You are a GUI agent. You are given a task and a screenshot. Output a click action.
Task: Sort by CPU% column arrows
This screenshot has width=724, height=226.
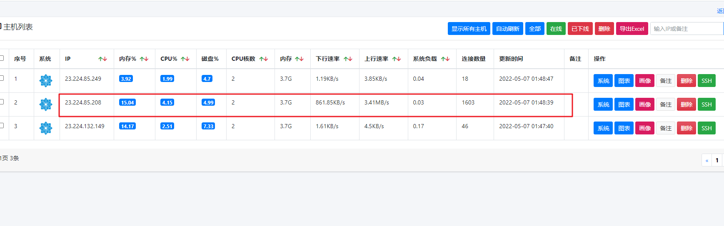coord(185,59)
